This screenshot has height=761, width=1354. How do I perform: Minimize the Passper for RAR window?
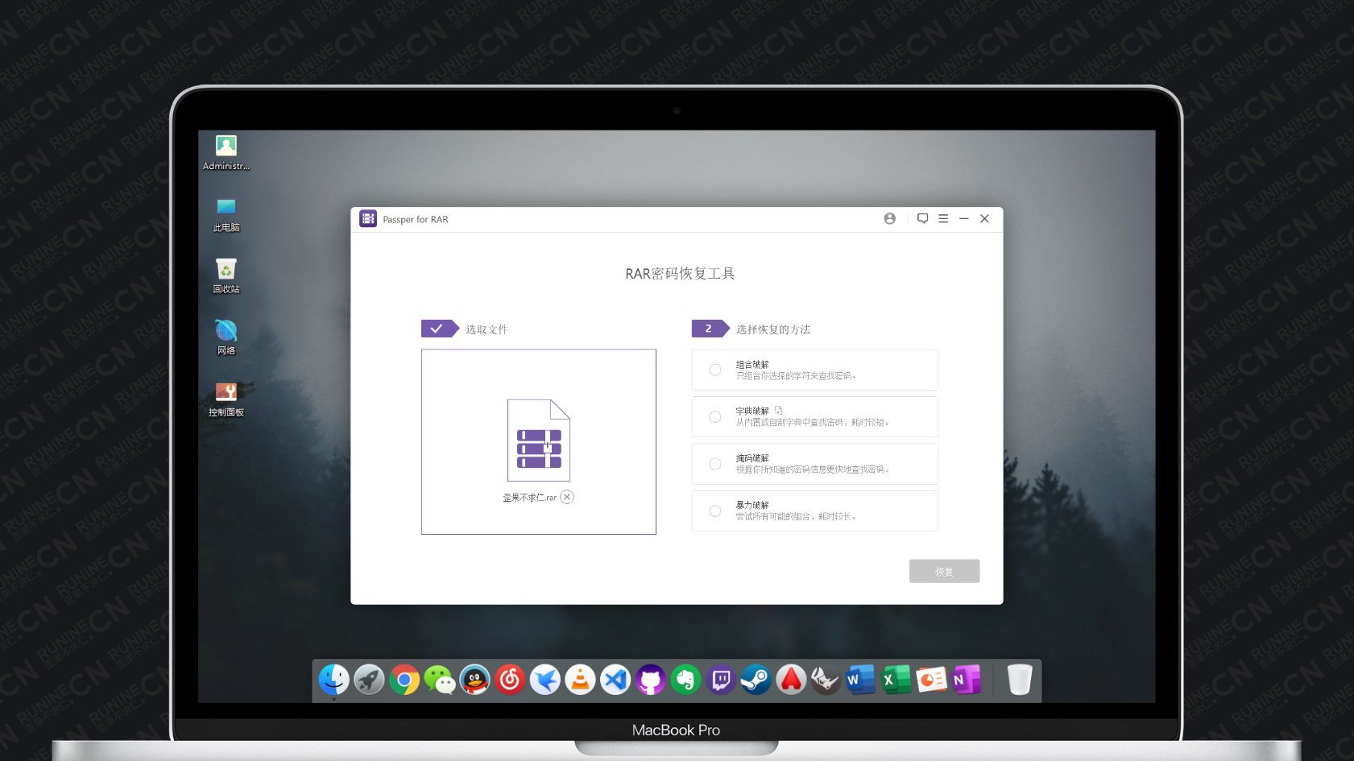point(963,218)
